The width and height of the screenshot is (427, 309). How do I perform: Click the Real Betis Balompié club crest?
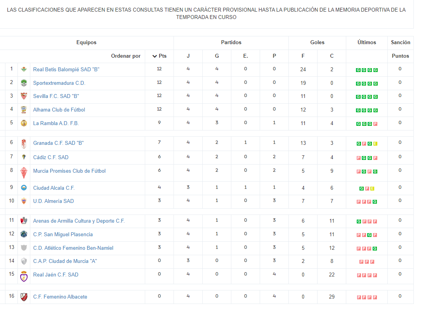coord(24,69)
